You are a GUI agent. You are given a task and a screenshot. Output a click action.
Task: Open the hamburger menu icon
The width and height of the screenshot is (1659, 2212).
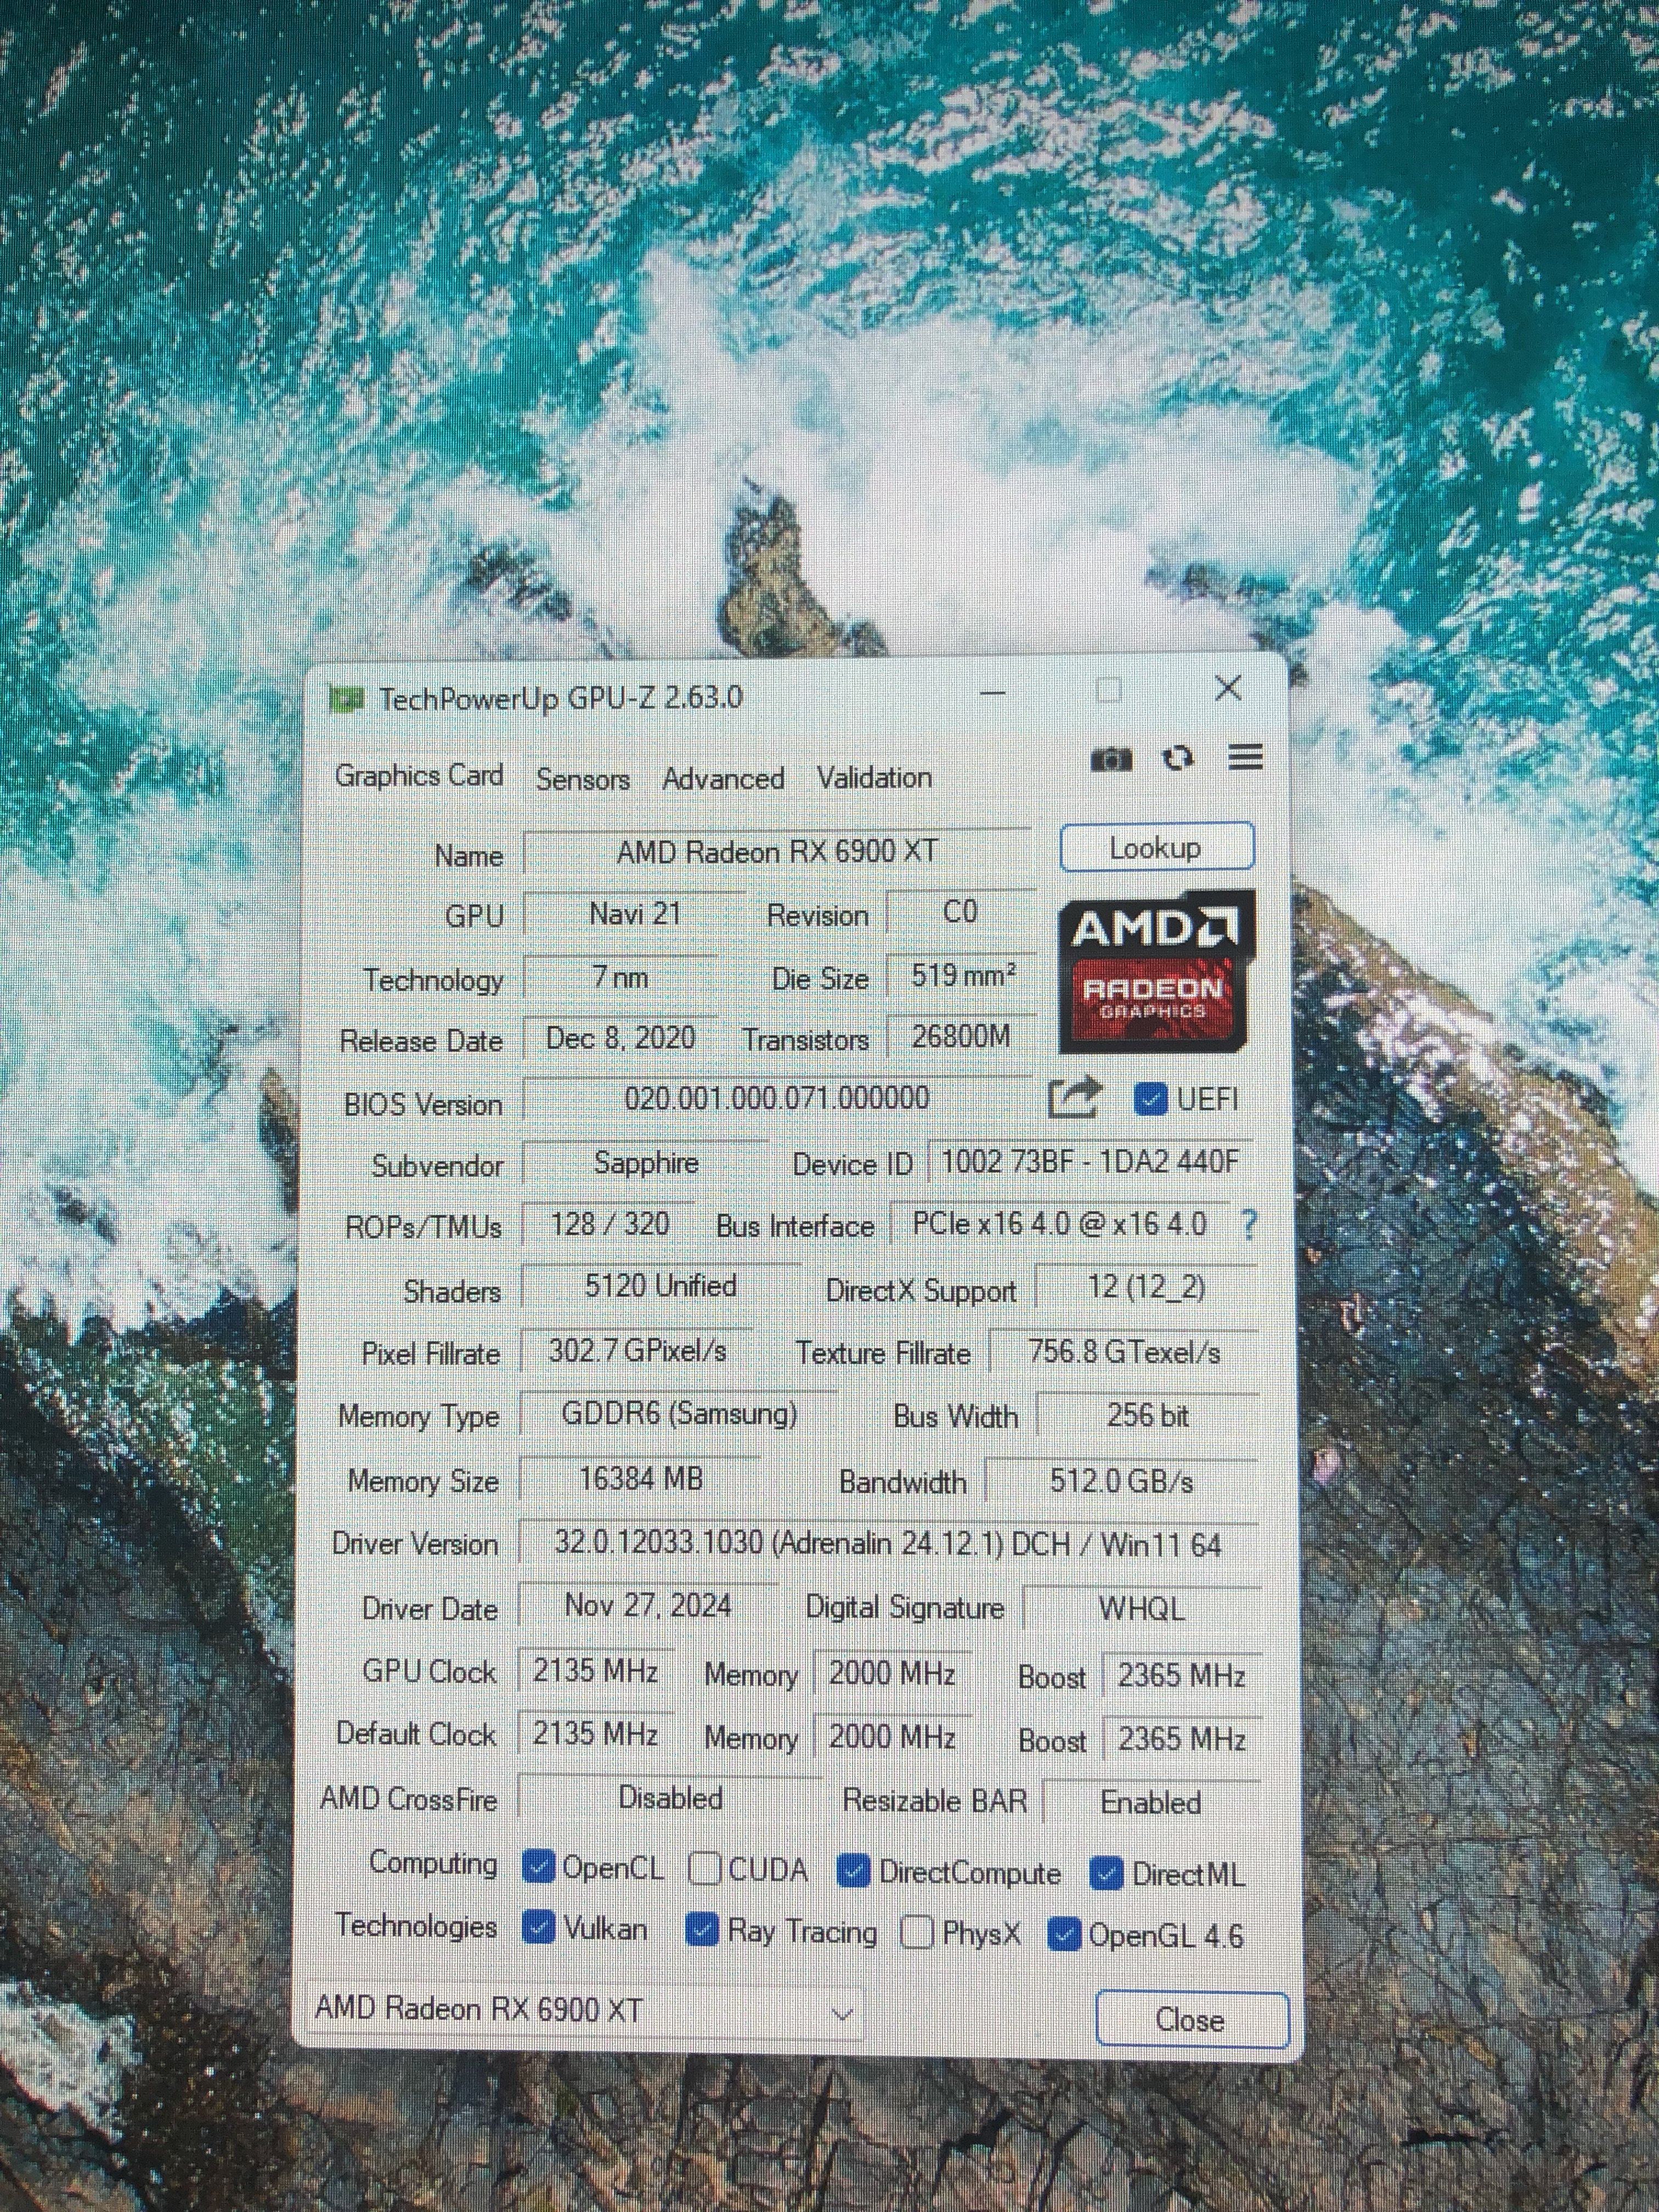[1245, 757]
